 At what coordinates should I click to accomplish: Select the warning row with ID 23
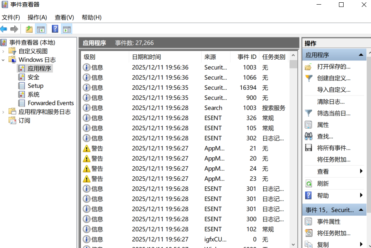pyautogui.click(x=185, y=179)
